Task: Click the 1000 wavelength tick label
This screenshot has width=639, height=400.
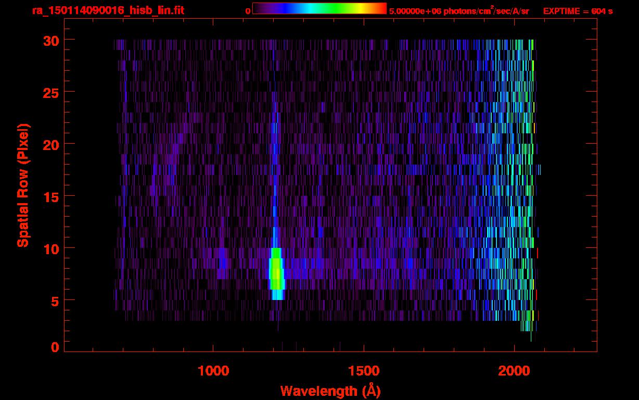Action: 213,371
